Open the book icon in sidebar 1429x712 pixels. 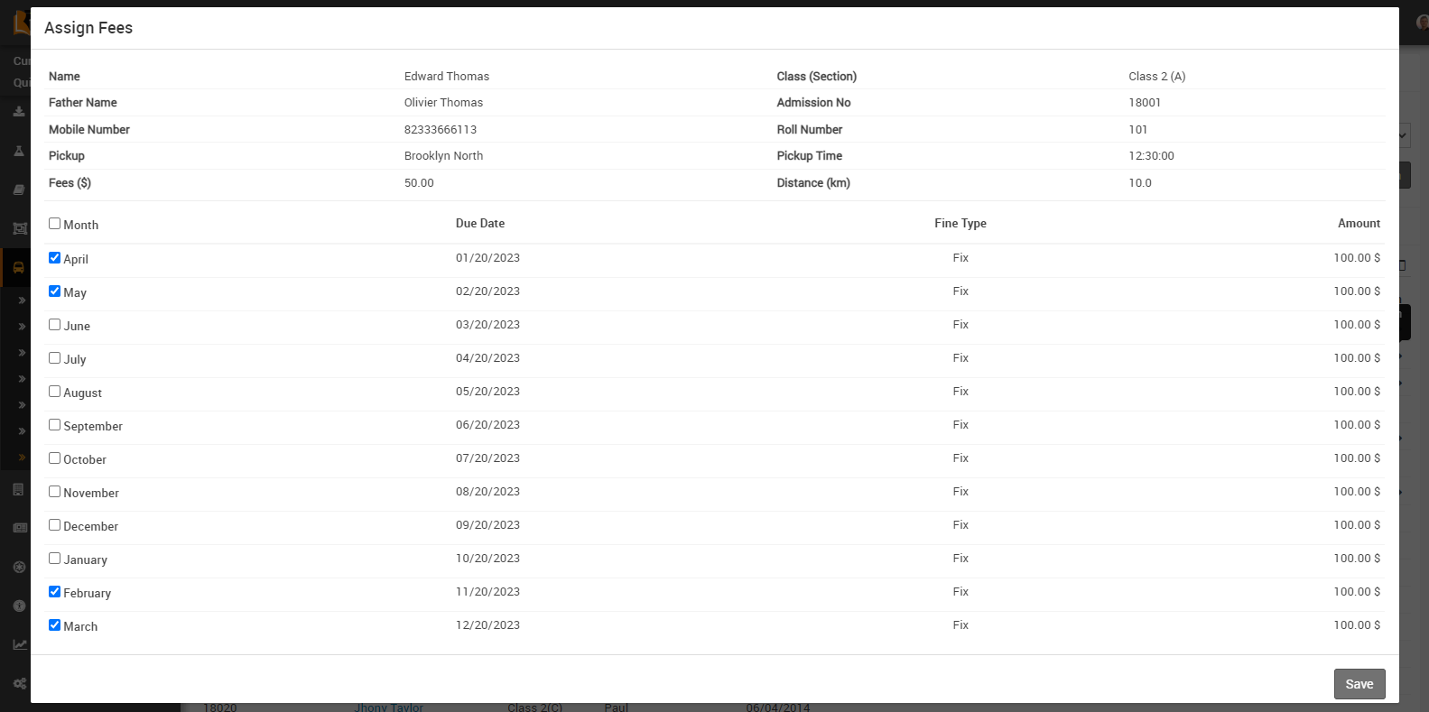[19, 190]
